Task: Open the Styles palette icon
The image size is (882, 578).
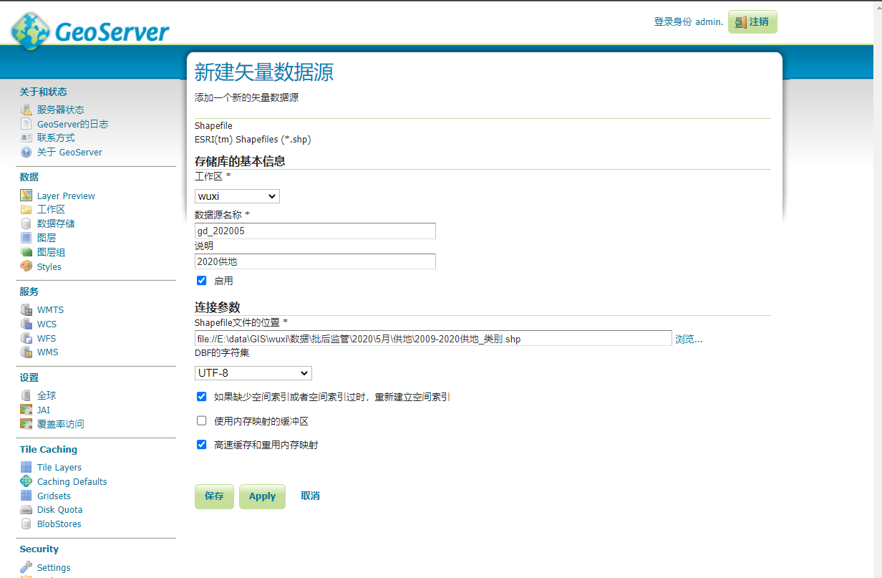Action: [26, 266]
